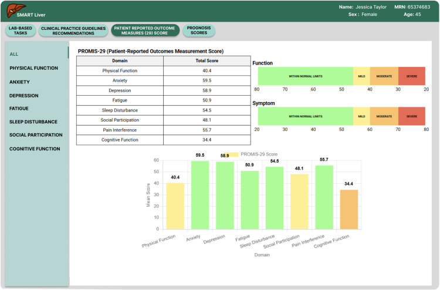Viewport: 440px width, 290px height.
Task: Click the SMART Liver logo icon
Action: pos(15,11)
